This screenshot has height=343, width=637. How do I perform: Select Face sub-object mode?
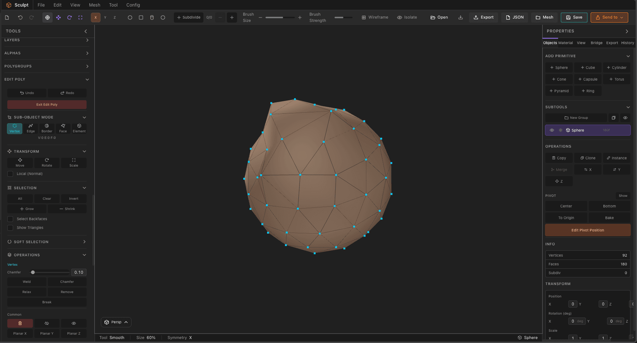tap(63, 128)
